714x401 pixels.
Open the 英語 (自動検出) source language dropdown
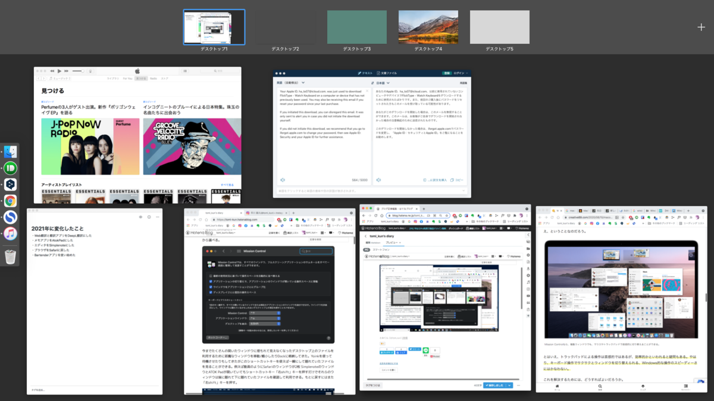[x=291, y=83]
